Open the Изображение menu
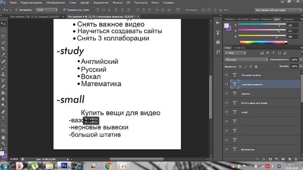This screenshot has width=303, height=170. [56, 3]
